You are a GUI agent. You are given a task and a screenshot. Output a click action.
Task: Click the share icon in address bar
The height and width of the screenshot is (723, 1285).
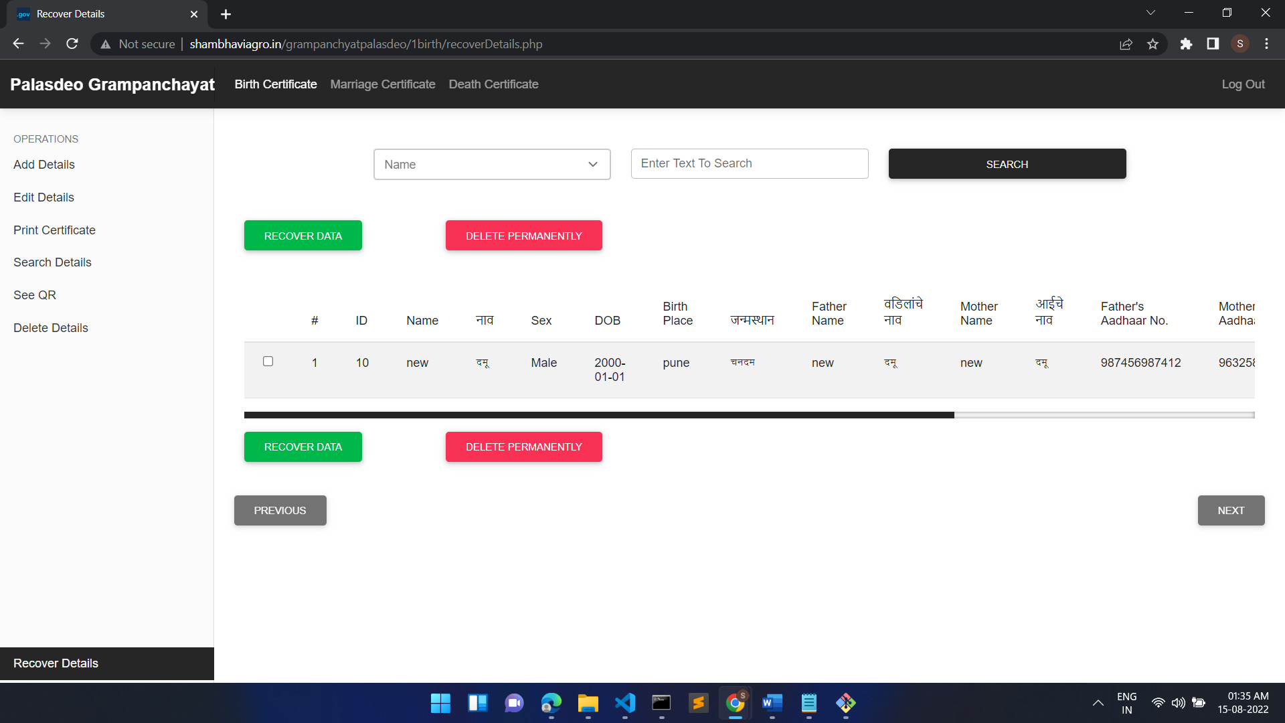(x=1126, y=44)
